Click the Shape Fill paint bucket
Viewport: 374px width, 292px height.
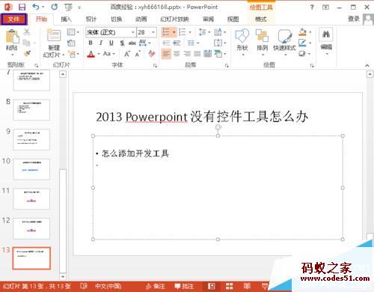click(302, 32)
